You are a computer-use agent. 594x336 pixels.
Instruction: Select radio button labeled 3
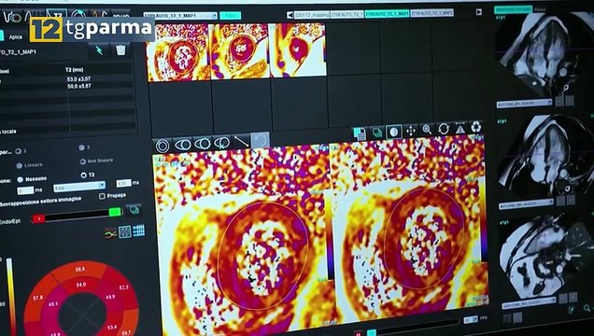pyautogui.click(x=82, y=147)
